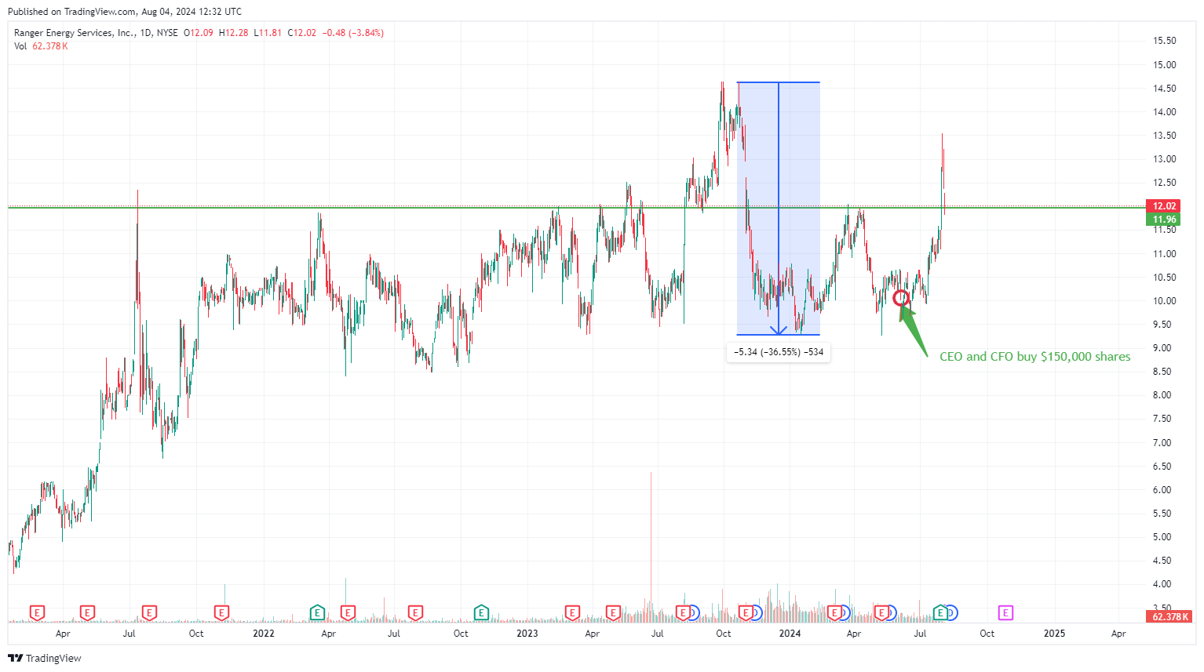Click the Vol 62.378K legend entry
Screen dimensions: 1204x672
click(x=41, y=46)
